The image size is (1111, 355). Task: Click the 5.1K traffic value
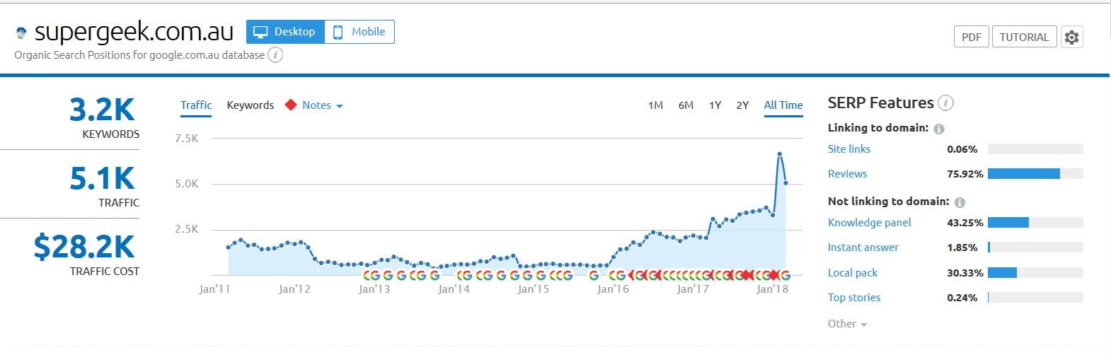(102, 178)
